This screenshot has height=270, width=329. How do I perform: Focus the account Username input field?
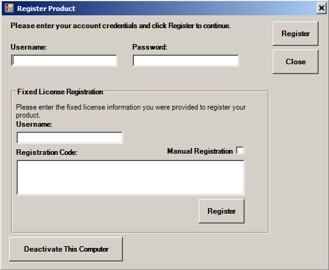point(64,61)
